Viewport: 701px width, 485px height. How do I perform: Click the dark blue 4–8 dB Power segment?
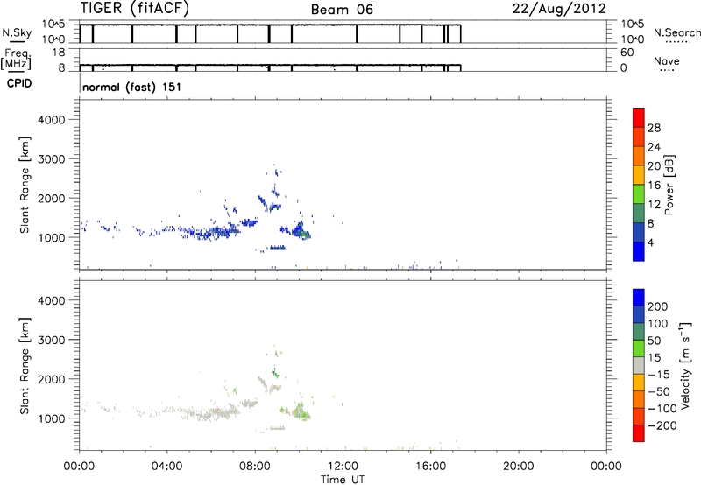(639, 232)
